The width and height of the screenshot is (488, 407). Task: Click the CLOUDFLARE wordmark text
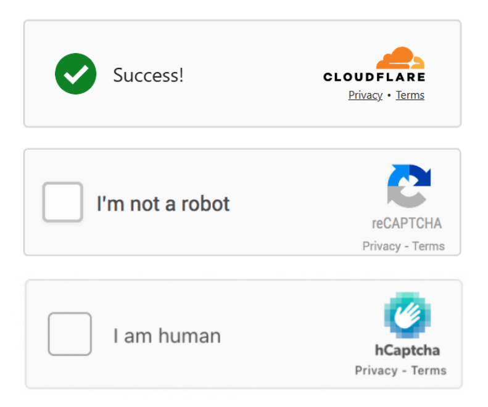pos(374,77)
